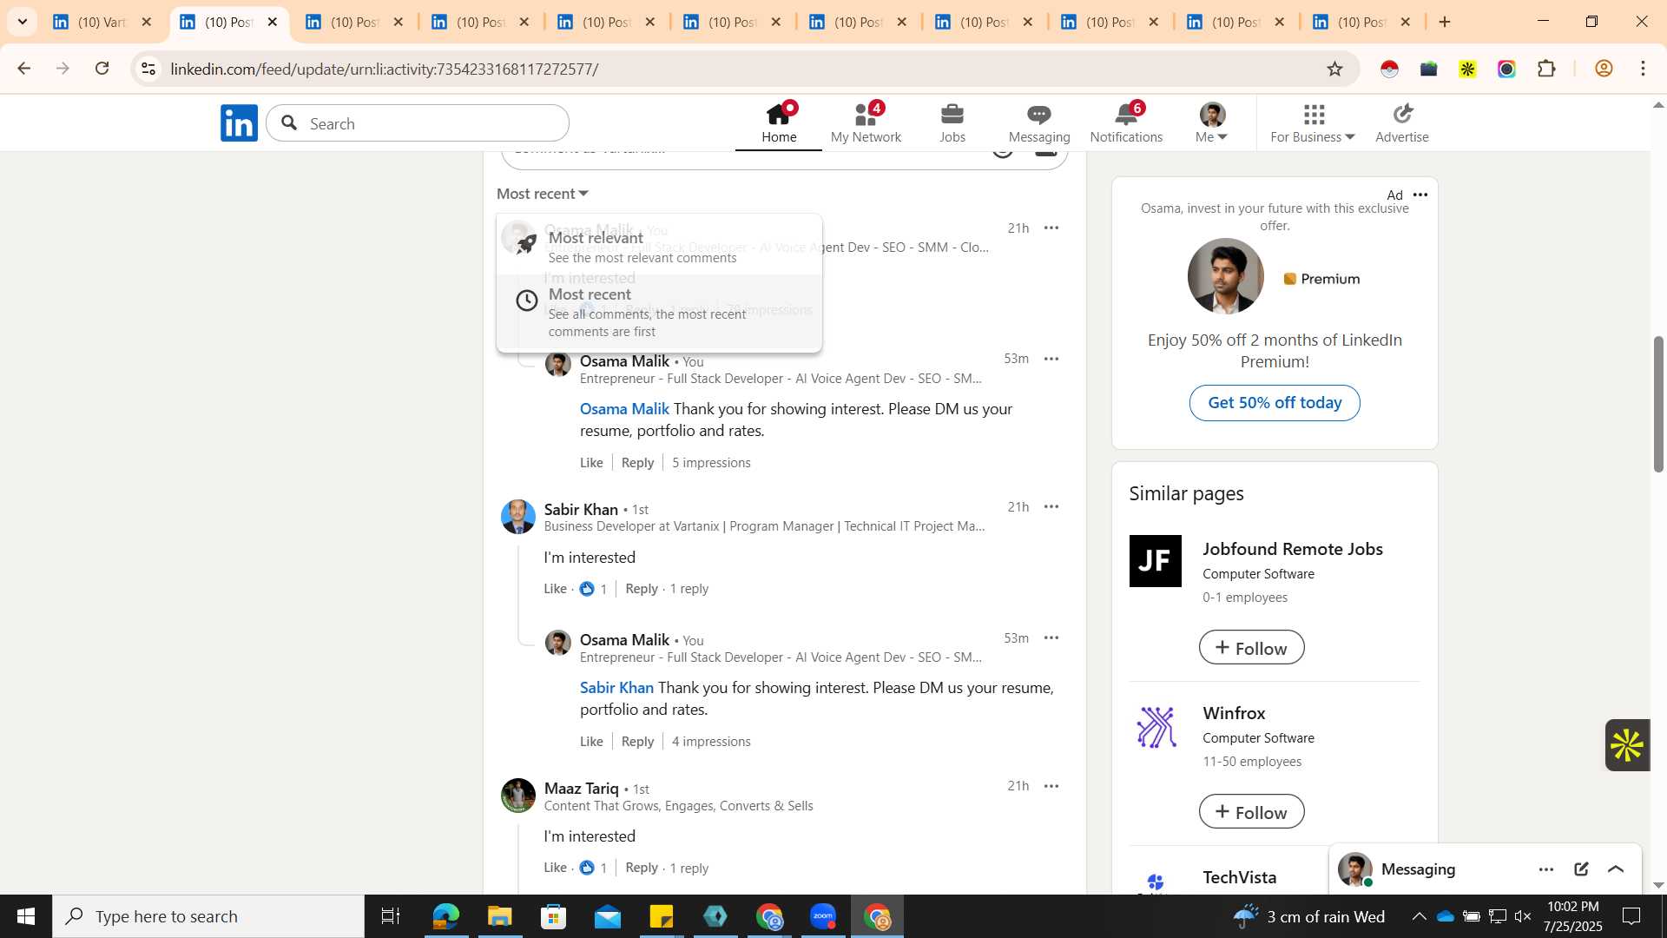The width and height of the screenshot is (1667, 938).
Task: Select the Most recent sort option
Action: coord(660,312)
